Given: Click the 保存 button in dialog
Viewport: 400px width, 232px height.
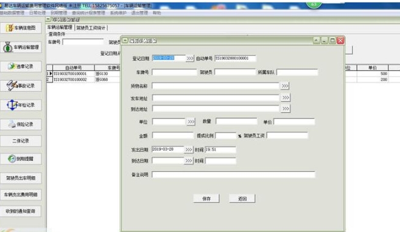Looking at the screenshot, I should 206,199.
